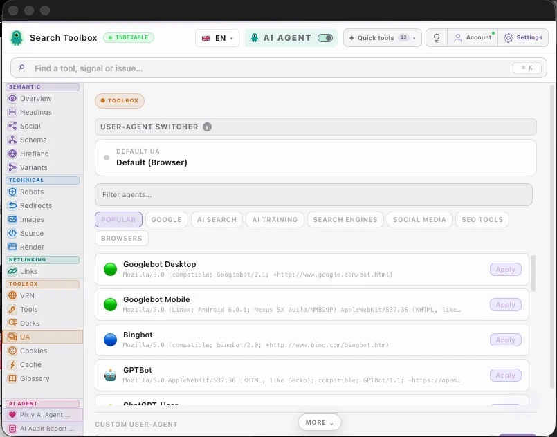Viewport: 557px width, 437px height.
Task: Click the Tools wrench icon
Action: click(12, 309)
